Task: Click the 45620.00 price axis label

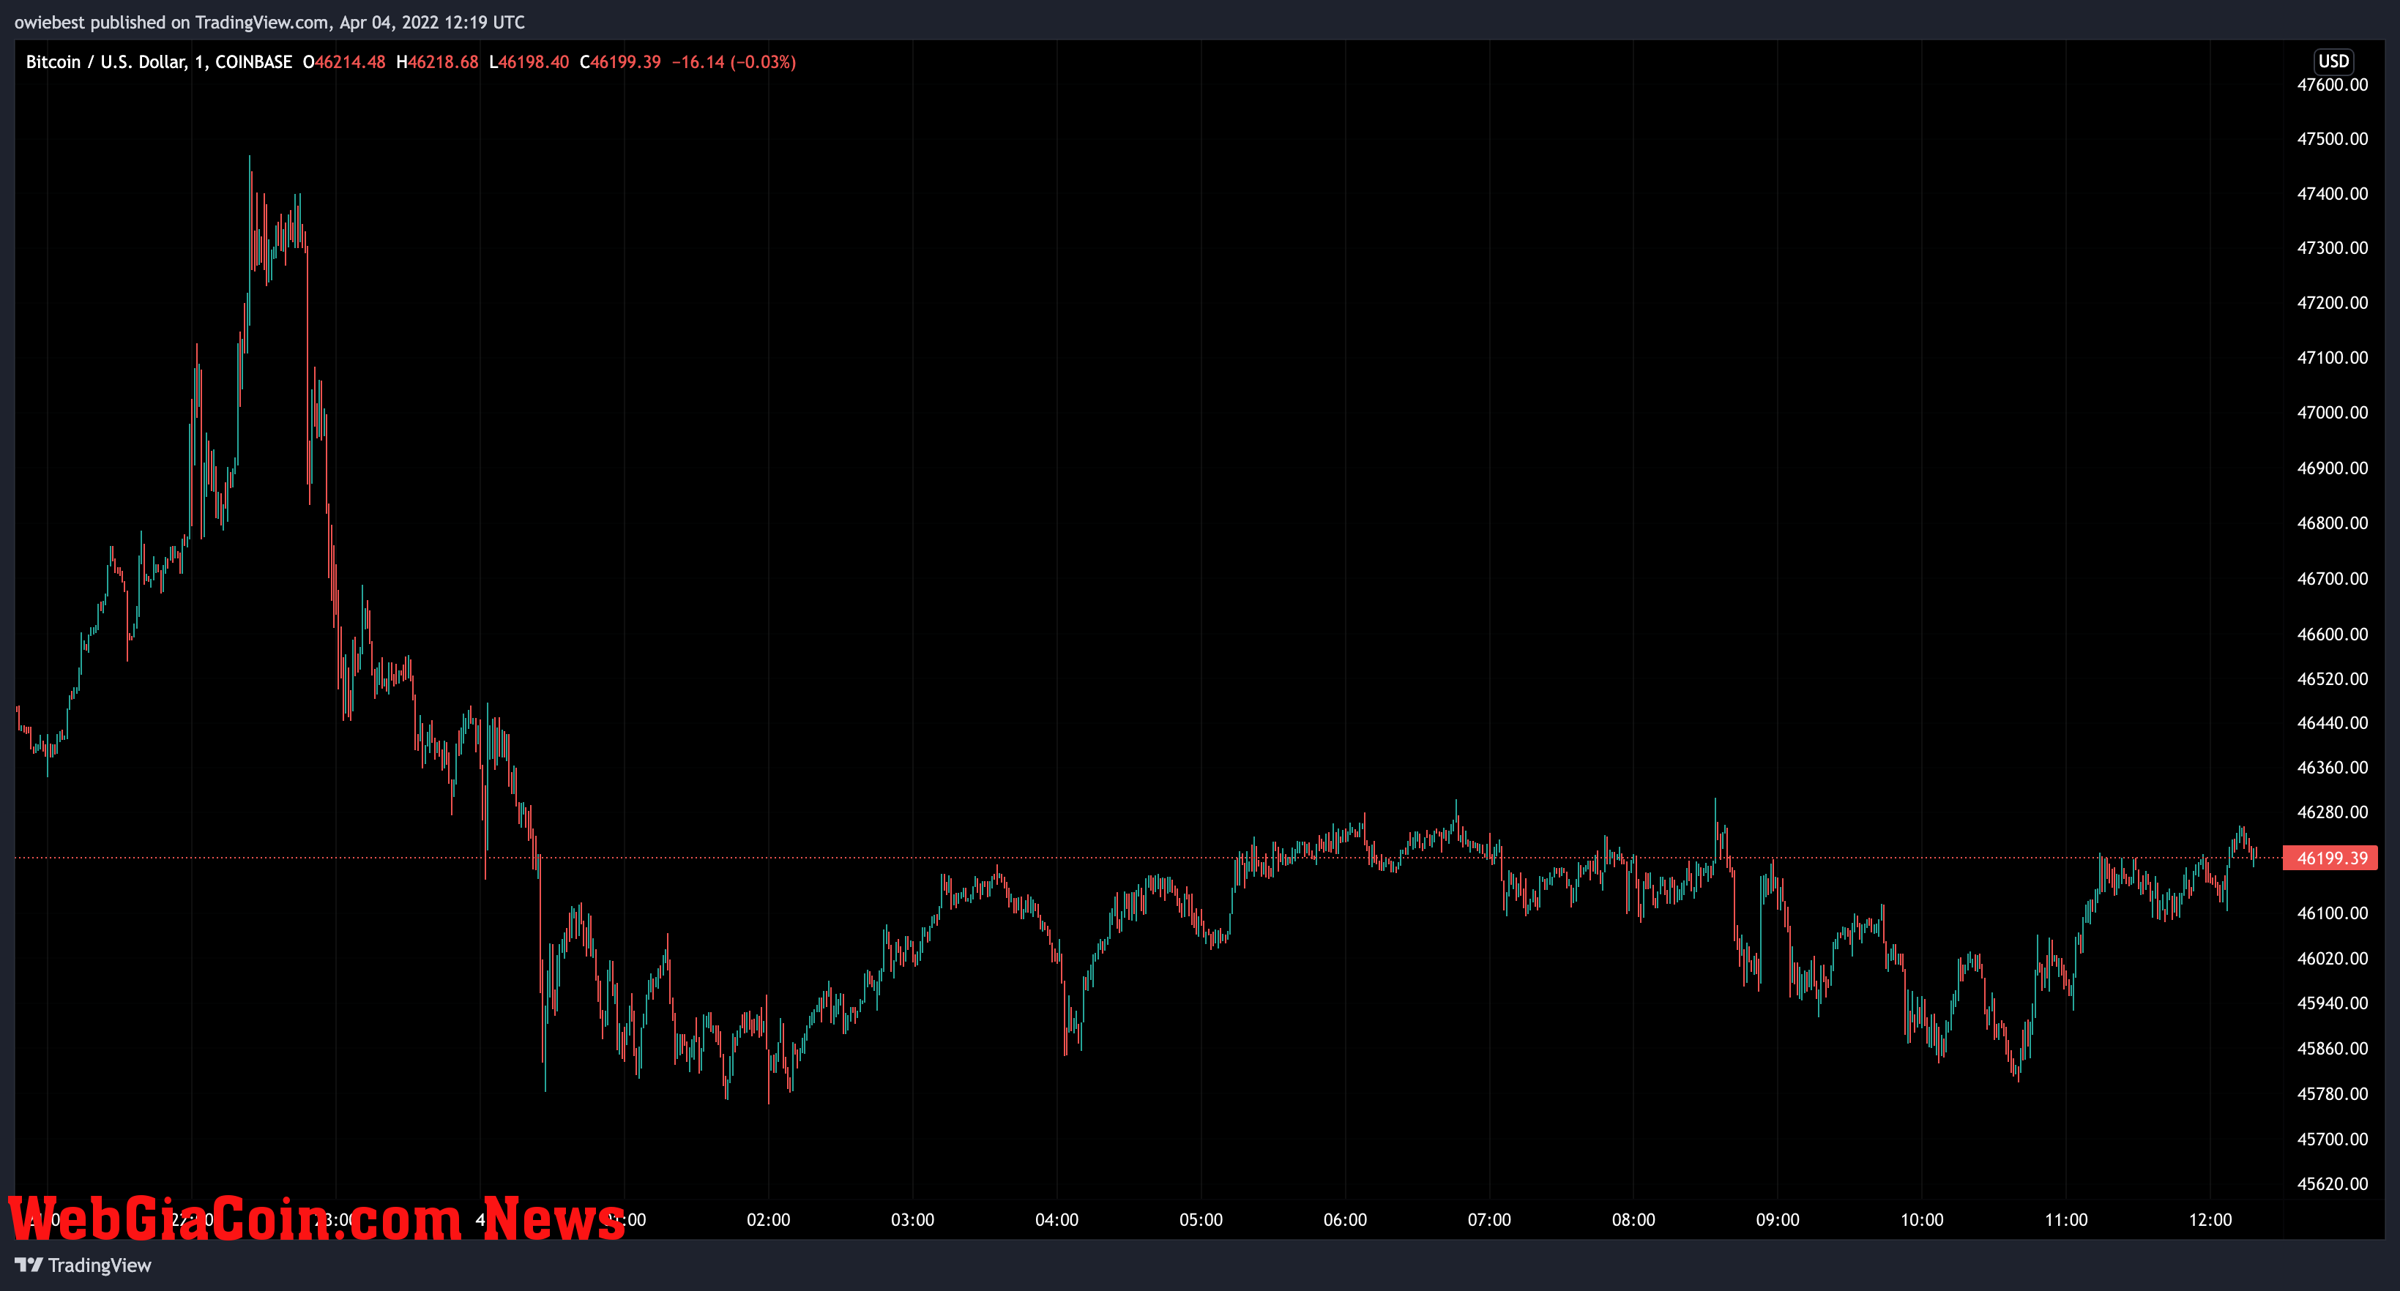Action: tap(2332, 1184)
